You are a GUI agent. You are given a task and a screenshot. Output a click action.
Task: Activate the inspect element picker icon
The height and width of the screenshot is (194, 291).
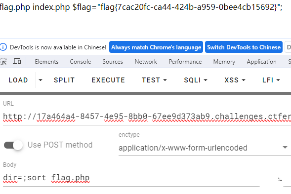tap(3, 61)
